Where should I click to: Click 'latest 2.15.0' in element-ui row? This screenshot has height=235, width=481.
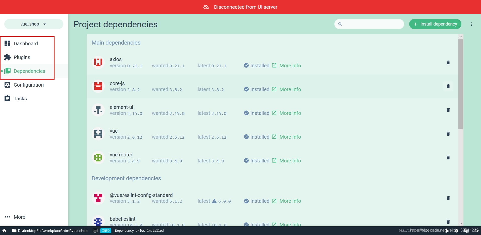tap(212, 113)
